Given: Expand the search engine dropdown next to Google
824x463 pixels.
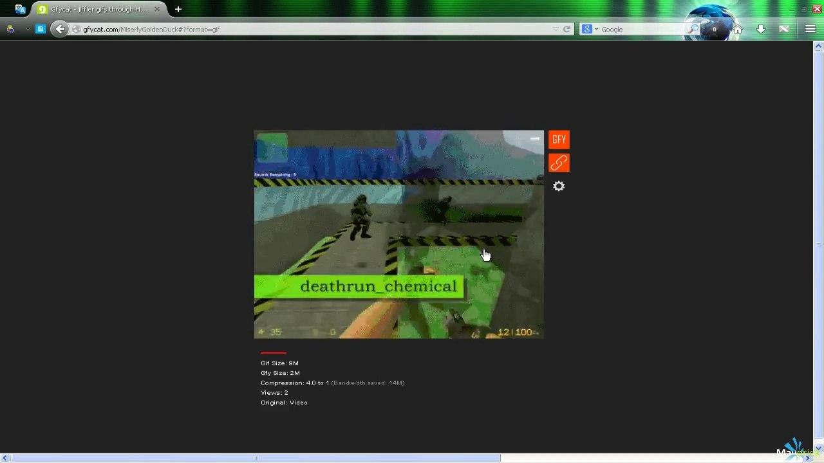Looking at the screenshot, I should [x=596, y=29].
